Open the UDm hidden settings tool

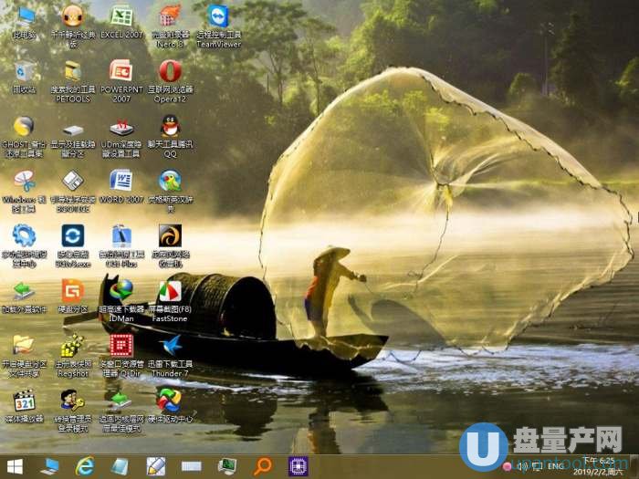121,138
